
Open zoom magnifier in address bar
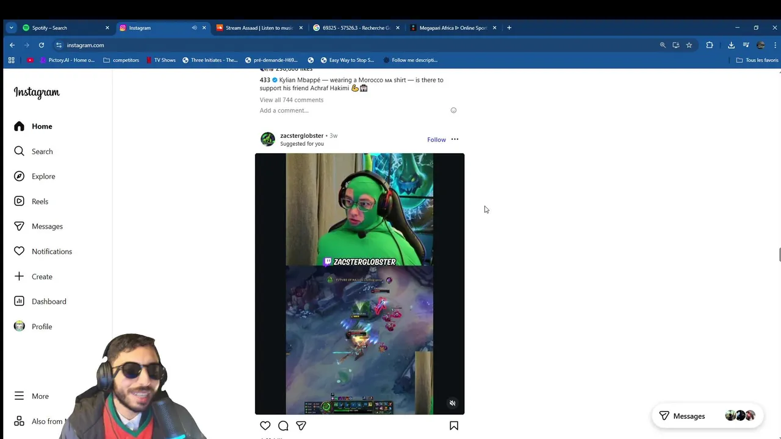663,45
